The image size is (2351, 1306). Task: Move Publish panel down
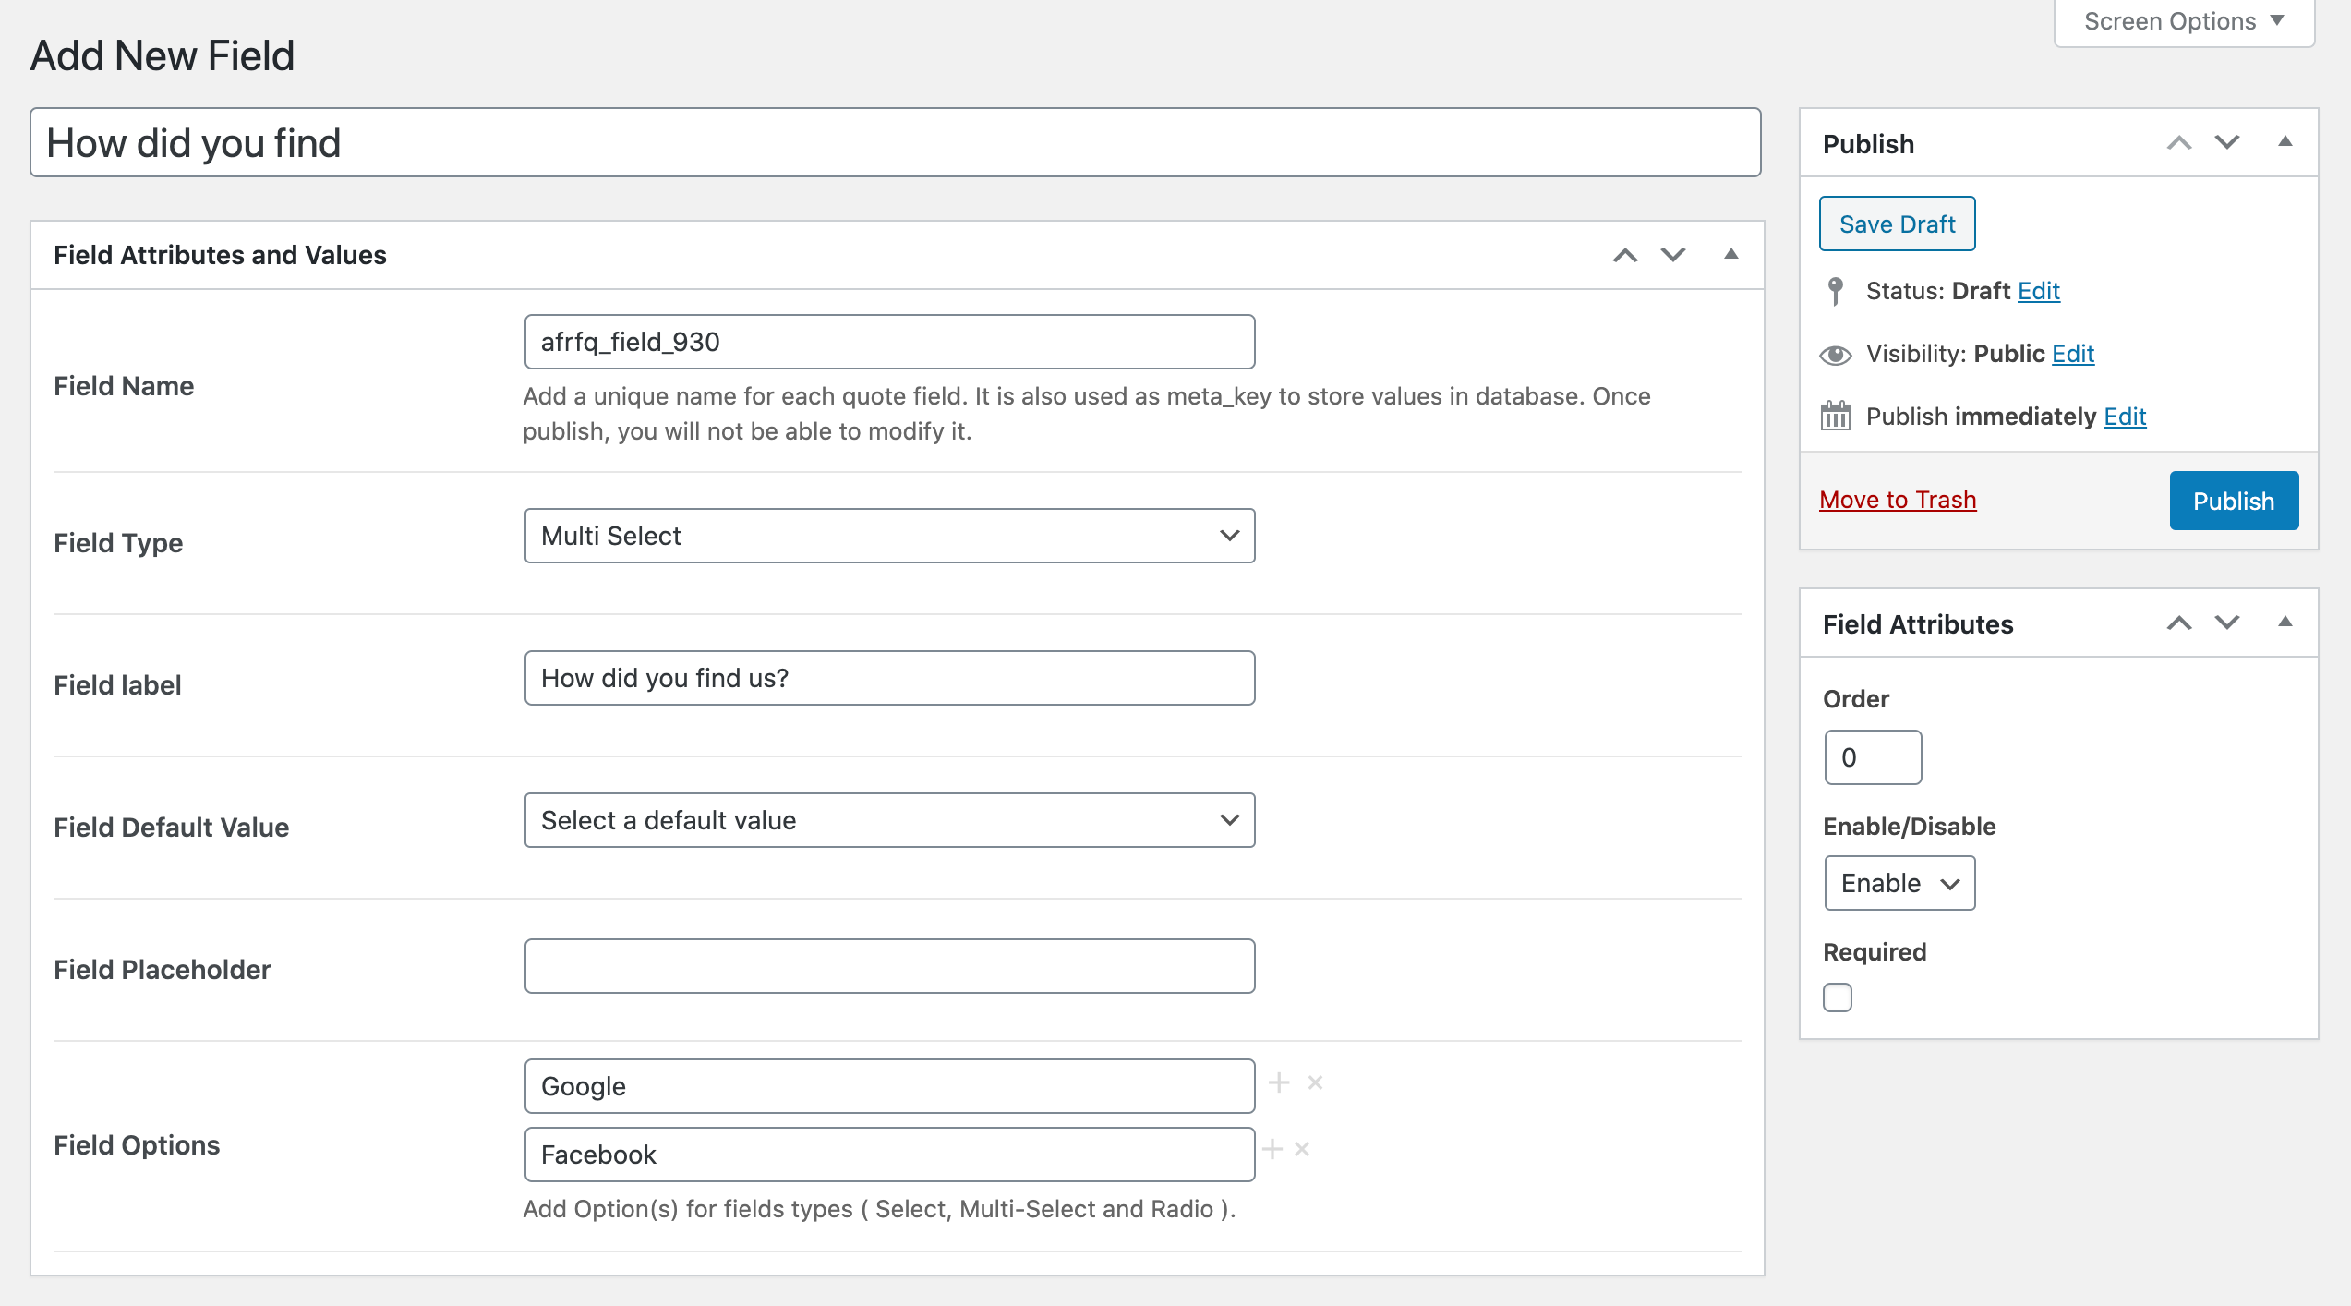coord(2227,143)
